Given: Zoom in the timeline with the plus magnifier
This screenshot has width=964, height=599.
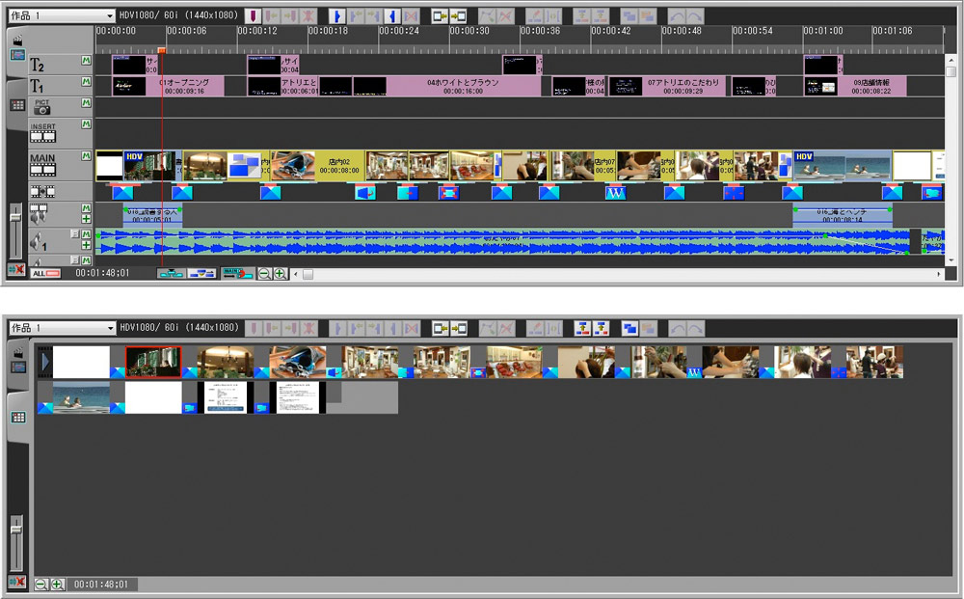Looking at the screenshot, I should (280, 274).
